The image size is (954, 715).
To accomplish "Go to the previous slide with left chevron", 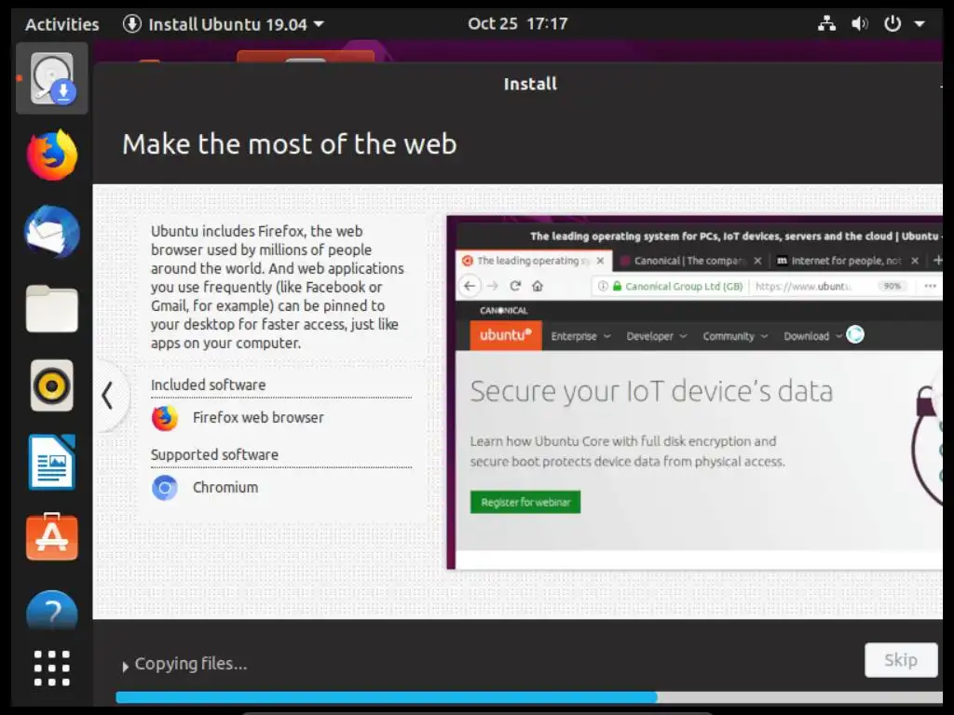I will (108, 395).
